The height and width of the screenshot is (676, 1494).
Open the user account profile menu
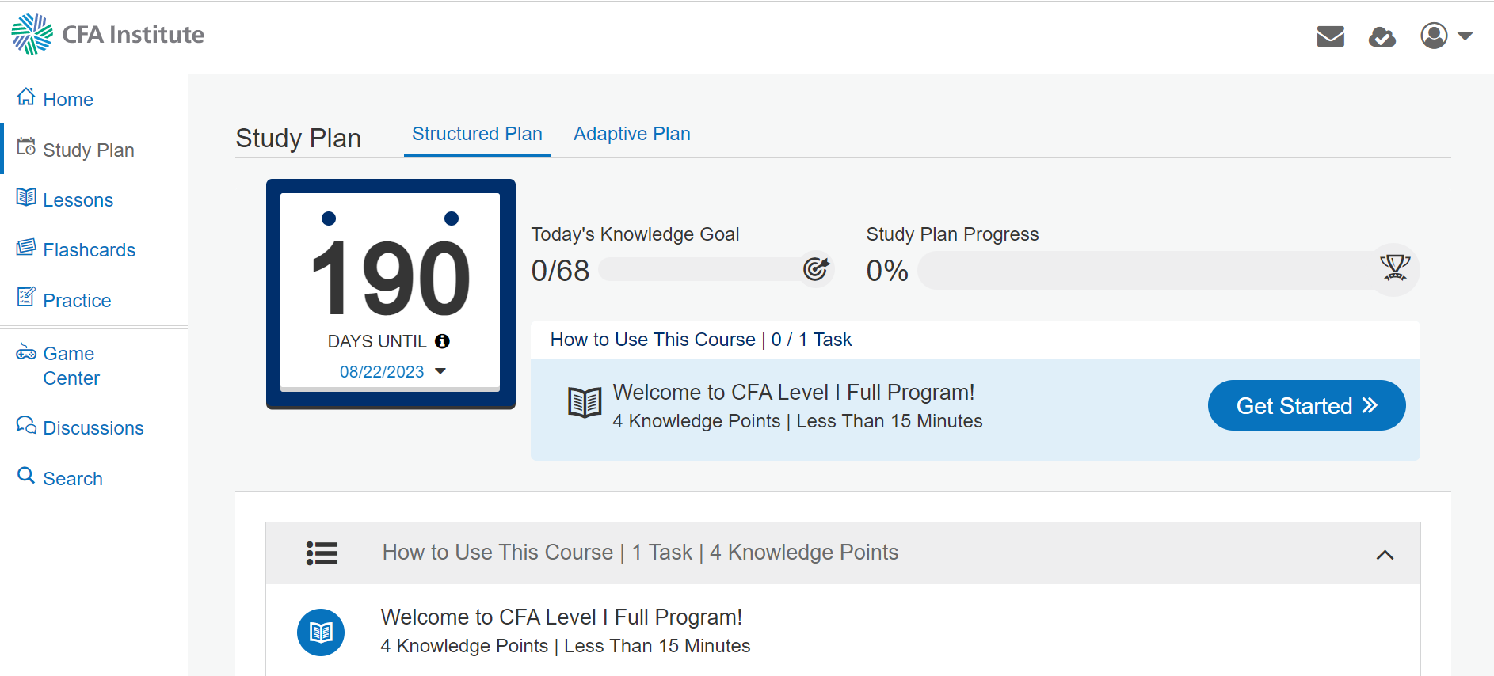[x=1446, y=36]
